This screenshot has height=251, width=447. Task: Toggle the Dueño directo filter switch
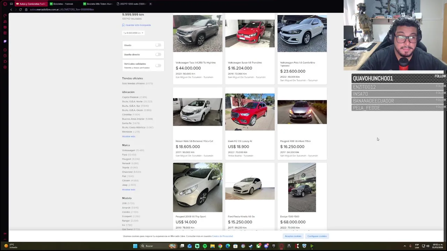[x=158, y=54]
